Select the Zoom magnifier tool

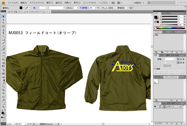(x=3, y=107)
